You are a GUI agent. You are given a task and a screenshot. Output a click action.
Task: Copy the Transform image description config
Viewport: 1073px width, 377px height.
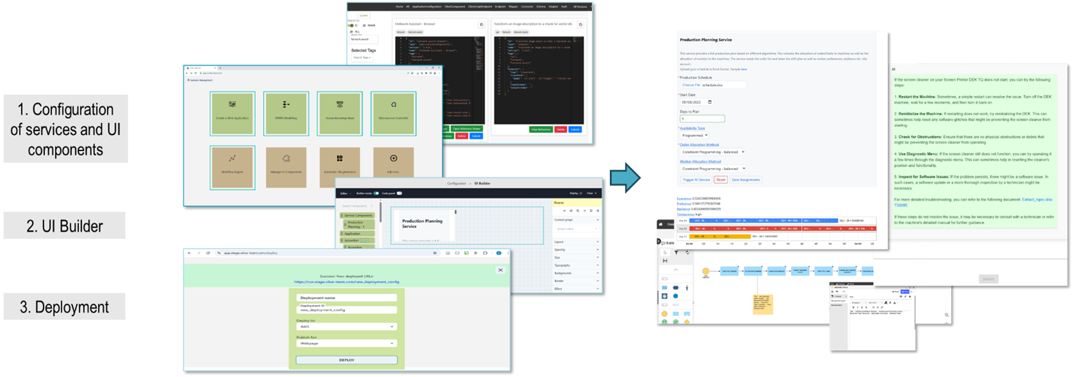coord(580,24)
